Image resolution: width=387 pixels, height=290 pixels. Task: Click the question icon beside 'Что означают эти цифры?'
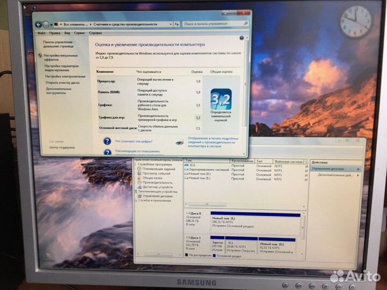[x=107, y=141]
